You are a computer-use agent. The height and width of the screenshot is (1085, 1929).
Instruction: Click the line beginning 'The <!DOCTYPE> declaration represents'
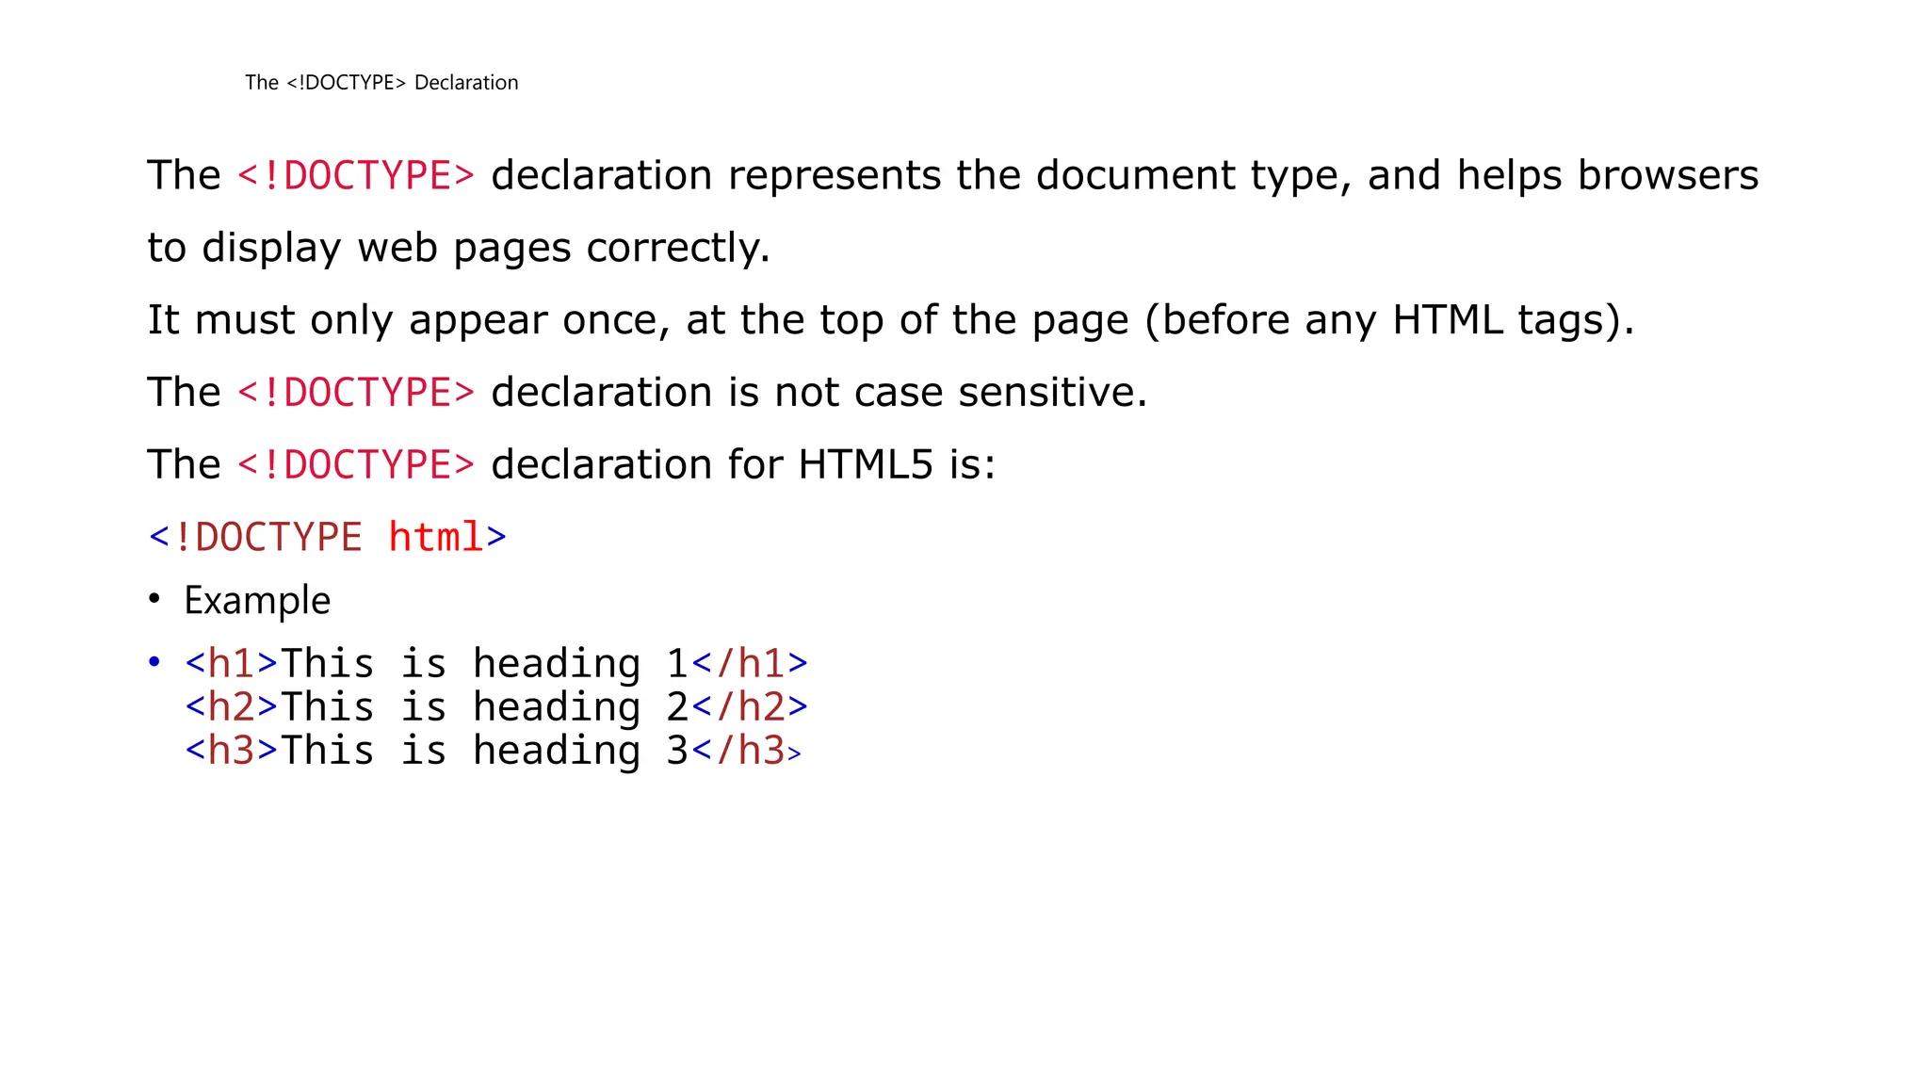click(x=953, y=176)
